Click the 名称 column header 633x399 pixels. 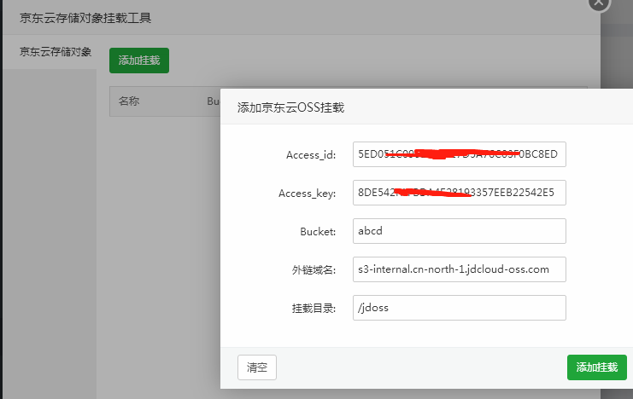(x=129, y=101)
